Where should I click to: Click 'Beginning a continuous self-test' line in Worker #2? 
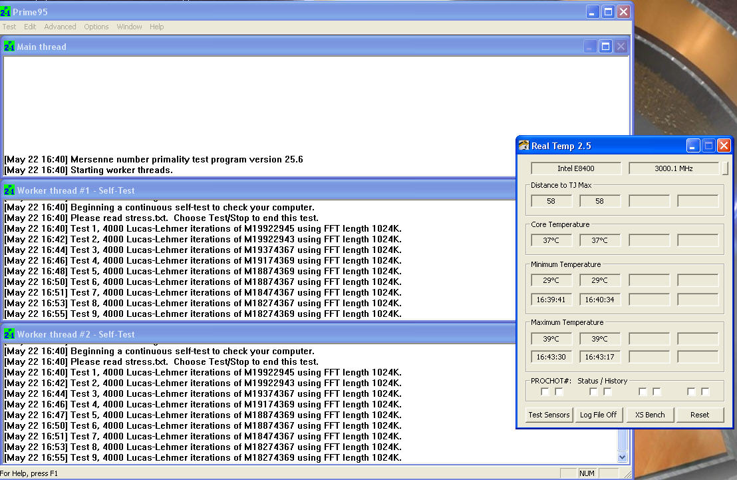pos(160,351)
